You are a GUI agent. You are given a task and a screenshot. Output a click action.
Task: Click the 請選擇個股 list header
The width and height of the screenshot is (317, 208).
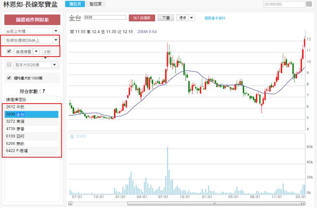click(x=32, y=99)
